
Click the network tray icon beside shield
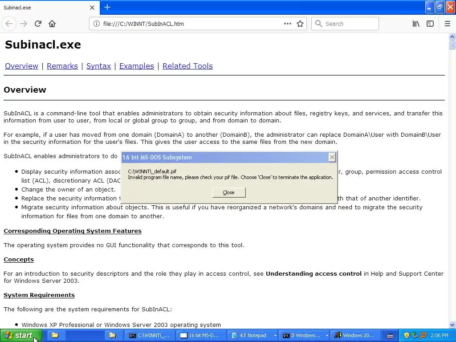[x=415, y=335]
